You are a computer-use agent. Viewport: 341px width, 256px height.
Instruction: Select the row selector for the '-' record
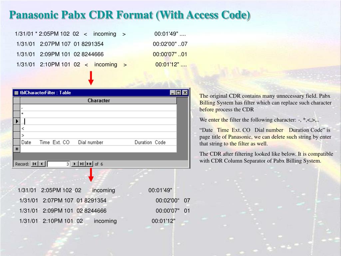17,108
